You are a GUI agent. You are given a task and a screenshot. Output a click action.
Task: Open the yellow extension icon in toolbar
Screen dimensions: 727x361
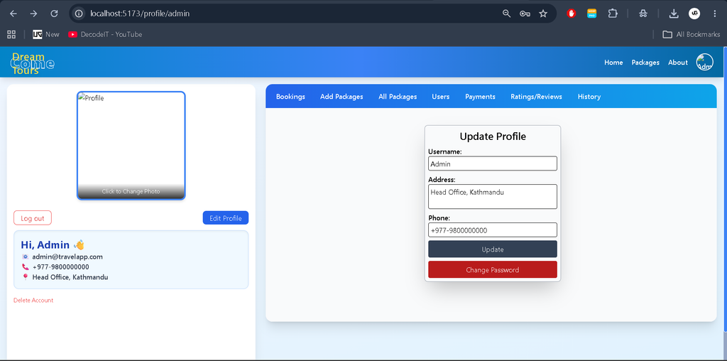[591, 14]
